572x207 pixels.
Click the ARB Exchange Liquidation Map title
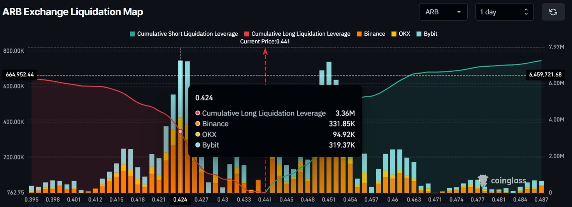tap(73, 12)
